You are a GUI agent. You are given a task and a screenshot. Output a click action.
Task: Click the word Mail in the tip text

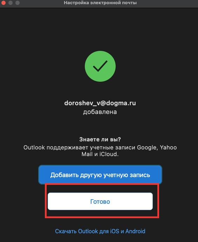click(87, 154)
